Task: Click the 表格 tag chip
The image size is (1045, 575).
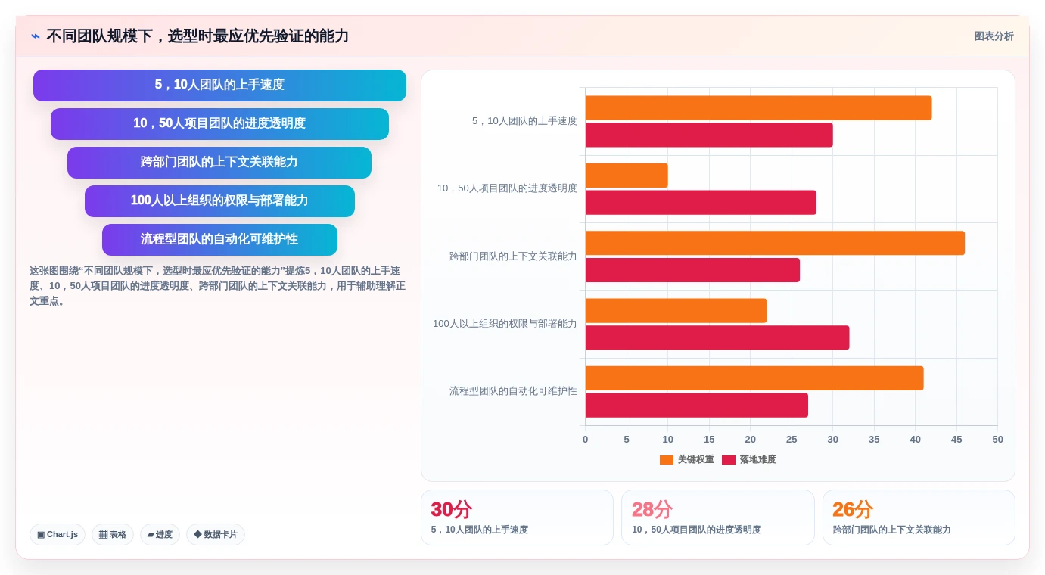Action: (x=113, y=535)
